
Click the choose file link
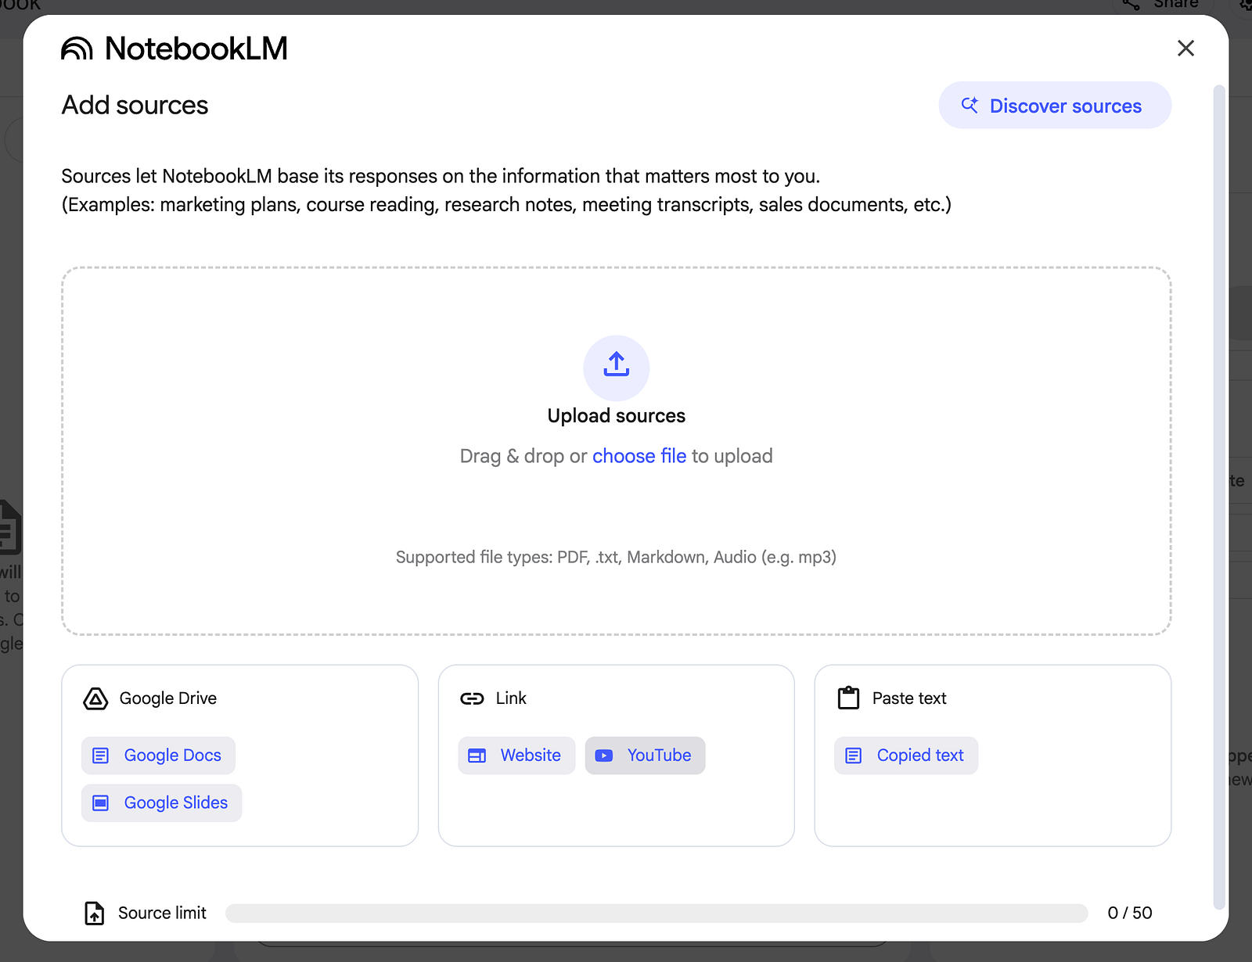pos(639,456)
